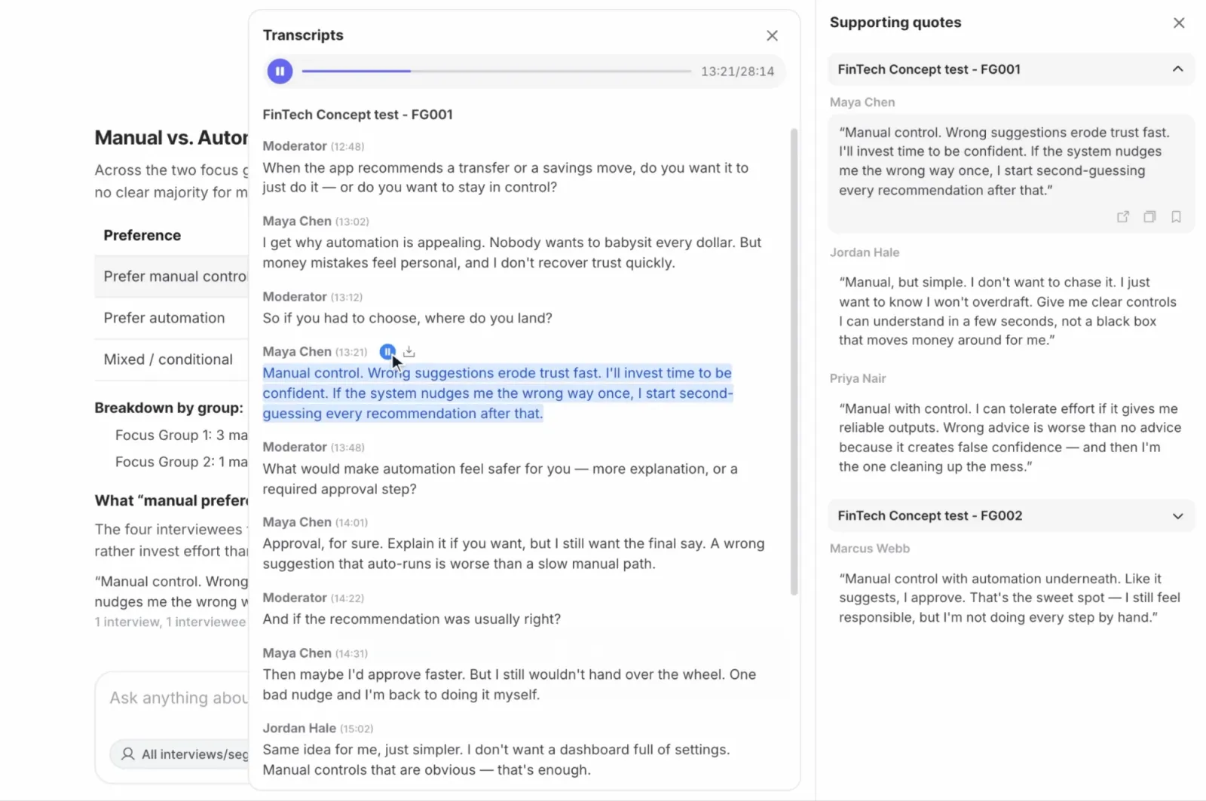Viewport: 1206px width, 801px height.
Task: Click the Ask anything input field
Action: pyautogui.click(x=179, y=698)
